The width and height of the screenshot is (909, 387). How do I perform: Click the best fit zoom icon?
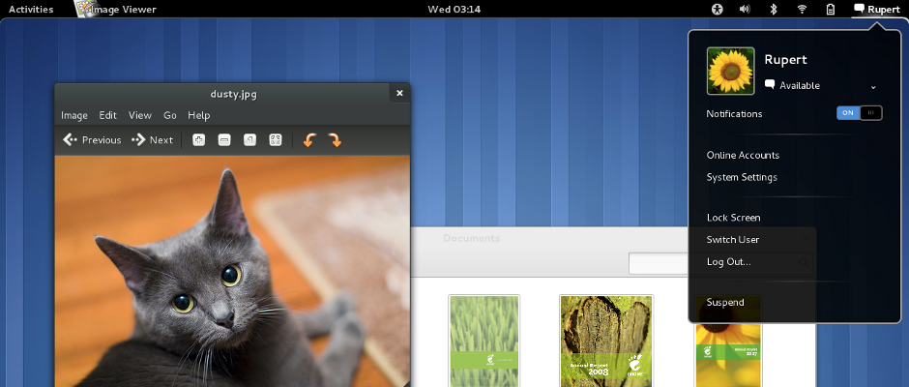pos(276,140)
